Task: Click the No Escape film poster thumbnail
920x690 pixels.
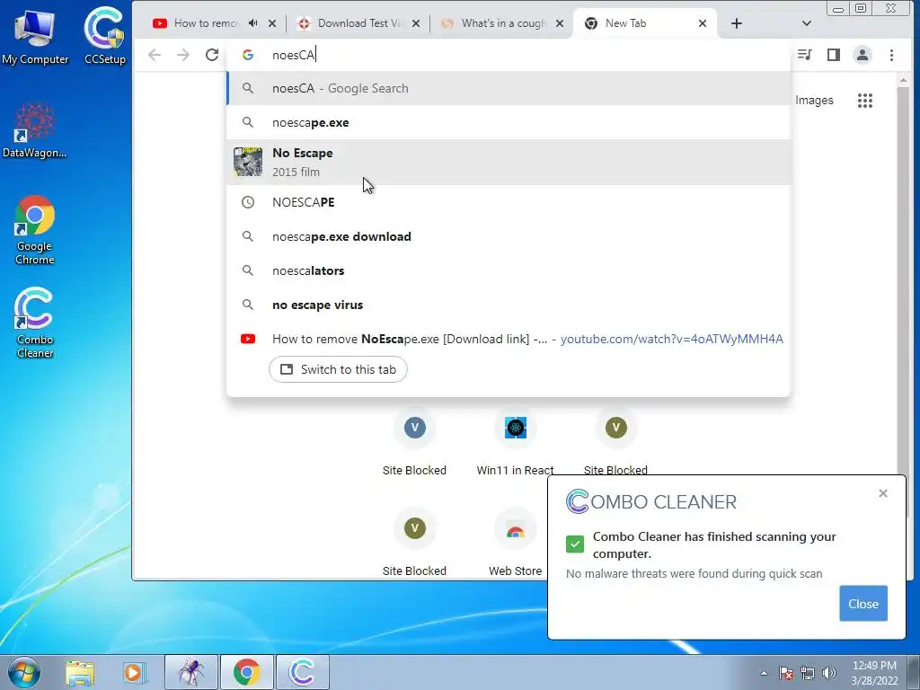Action: pos(248,162)
